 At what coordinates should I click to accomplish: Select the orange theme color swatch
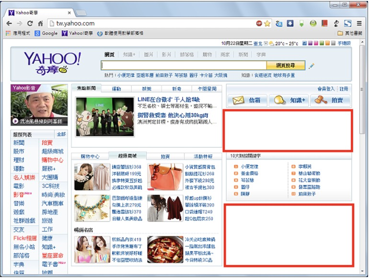(x=327, y=43)
